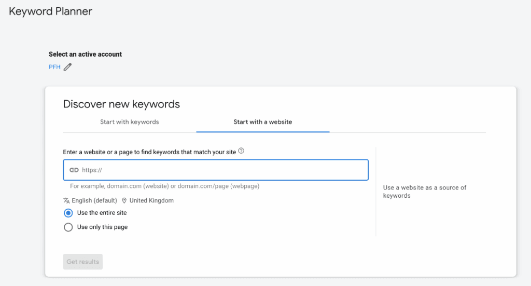
Task: Select the 'Use the entire site' radio button
Action: tap(68, 213)
